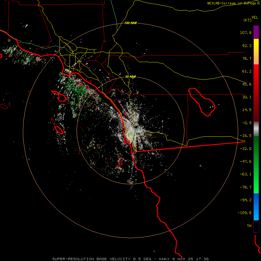Select the -63.1 velocity scale value
The height and width of the screenshot is (261, 261).
[x=246, y=174]
